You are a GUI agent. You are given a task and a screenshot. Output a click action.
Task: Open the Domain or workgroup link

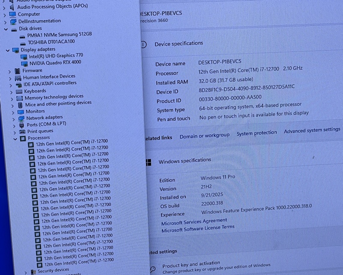(205, 136)
